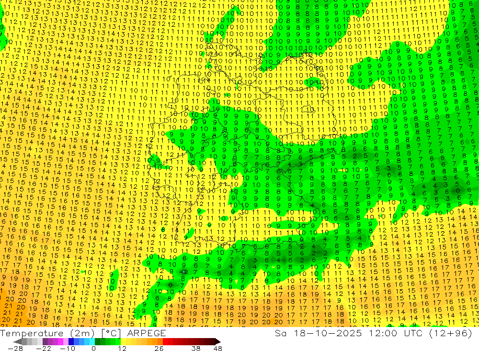Pick the cyan swatch left of 0

(92, 341)
